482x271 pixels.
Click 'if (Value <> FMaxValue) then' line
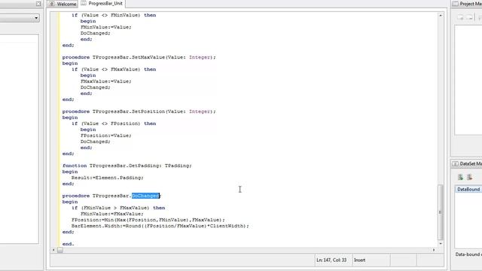[114, 69]
